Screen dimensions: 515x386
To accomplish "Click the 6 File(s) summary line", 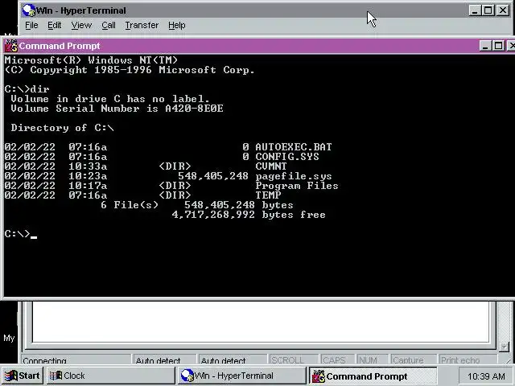I will [x=196, y=205].
